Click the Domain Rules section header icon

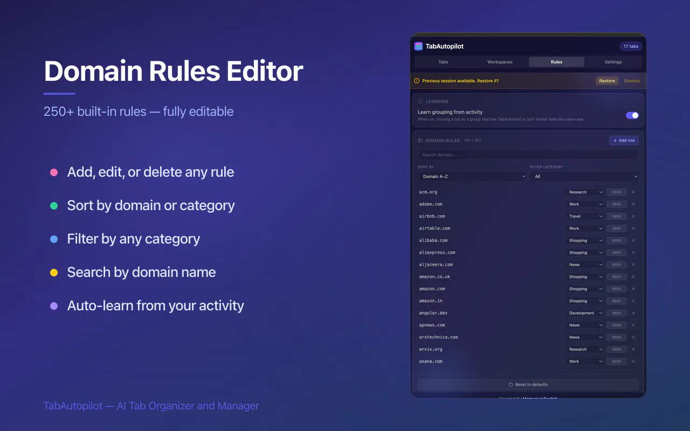click(420, 141)
